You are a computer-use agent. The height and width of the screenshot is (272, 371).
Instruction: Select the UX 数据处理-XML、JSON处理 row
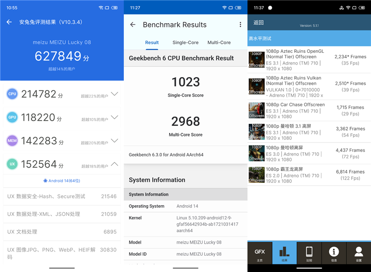[62, 214]
